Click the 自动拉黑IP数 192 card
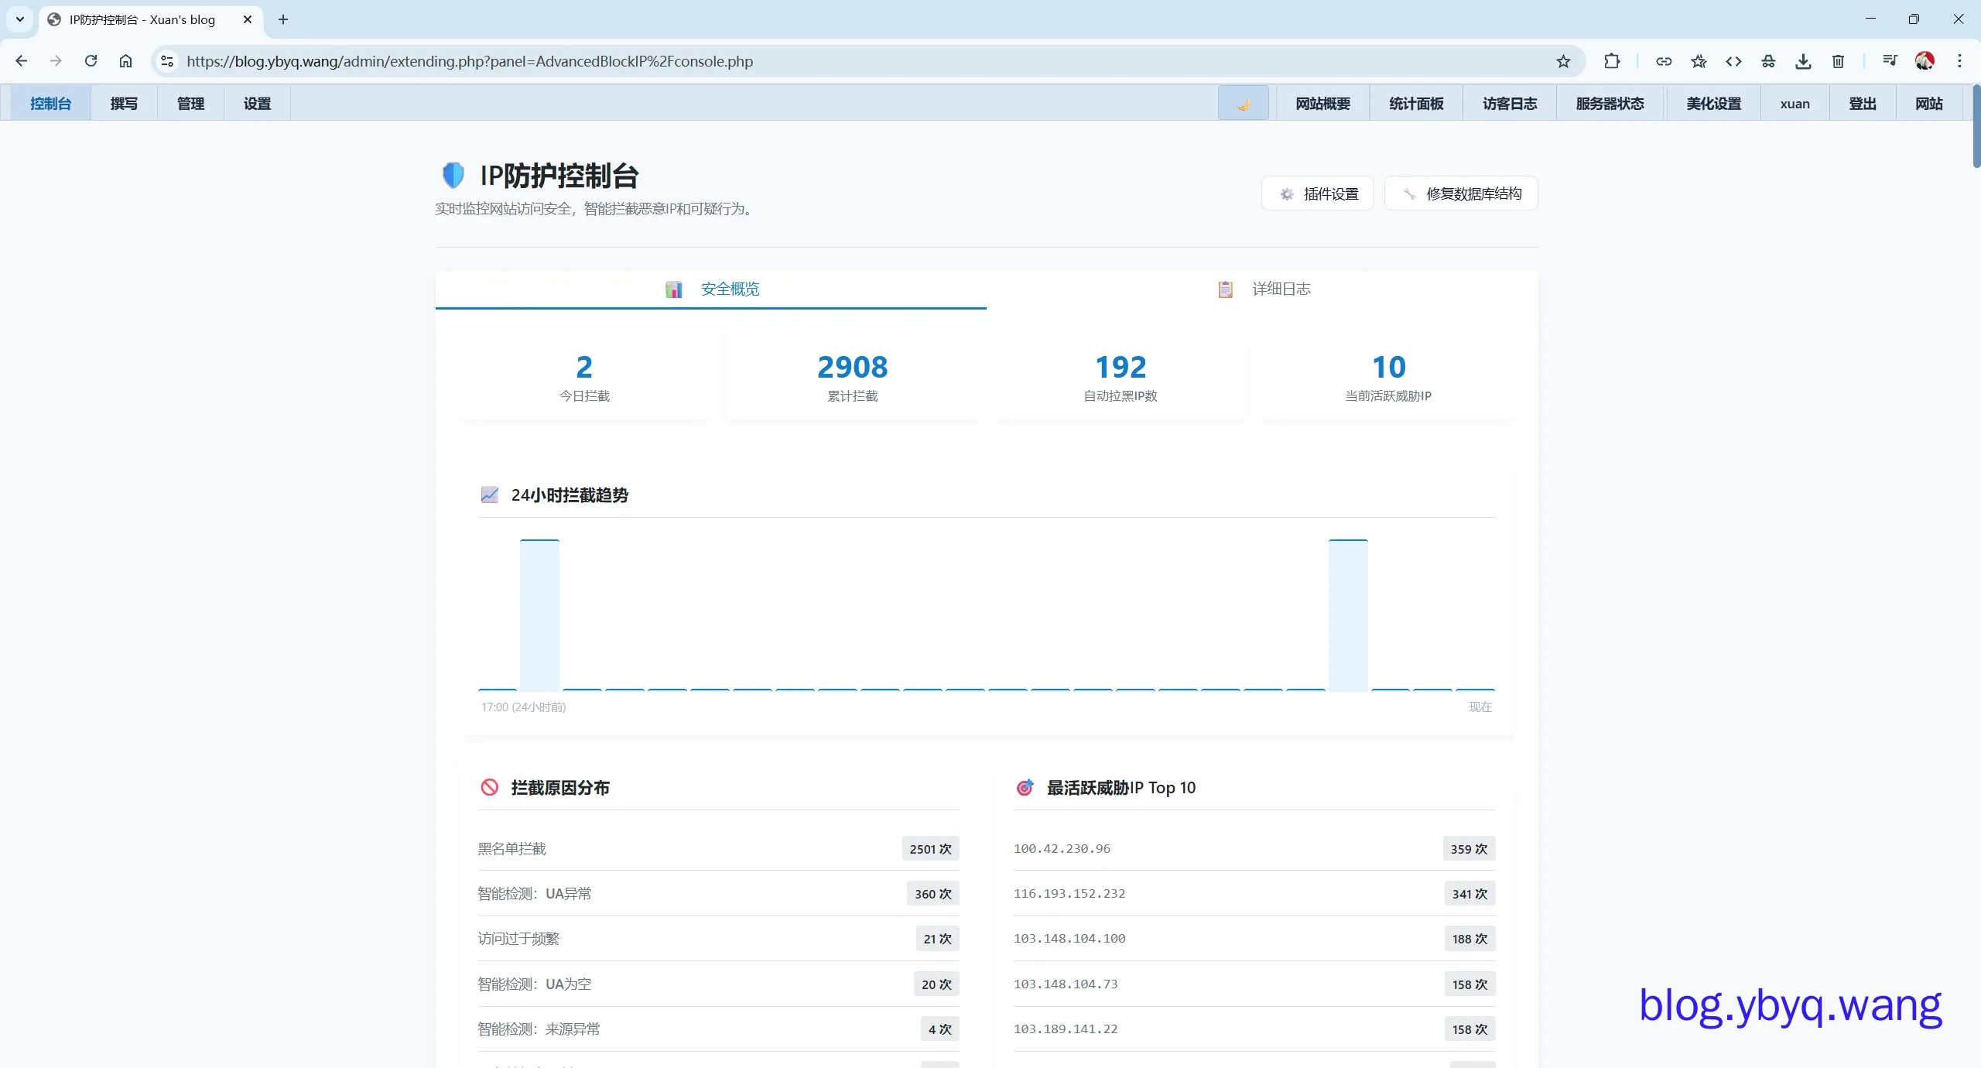This screenshot has width=1981, height=1068. (1121, 378)
